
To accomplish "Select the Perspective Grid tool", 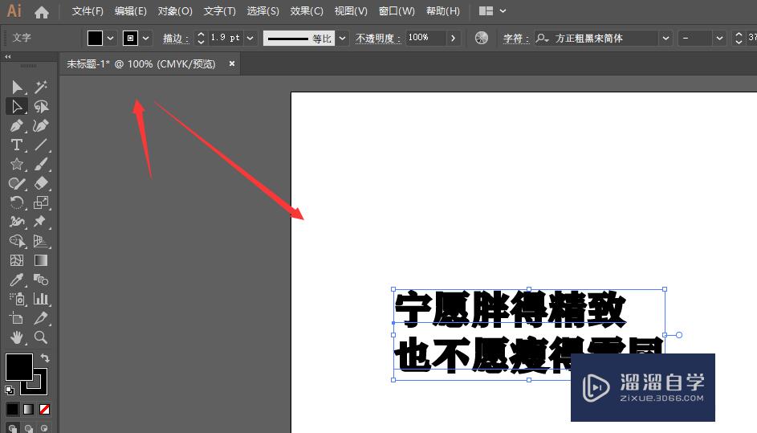I will [41, 241].
